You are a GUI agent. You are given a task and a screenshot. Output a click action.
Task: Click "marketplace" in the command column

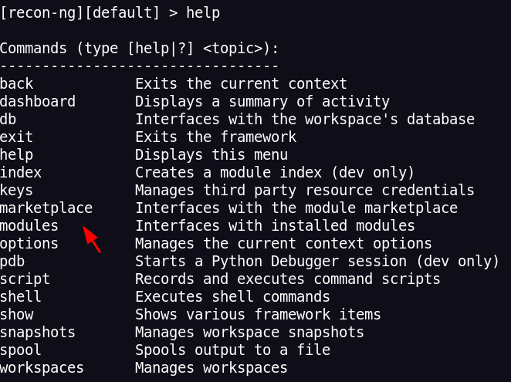tap(46, 208)
